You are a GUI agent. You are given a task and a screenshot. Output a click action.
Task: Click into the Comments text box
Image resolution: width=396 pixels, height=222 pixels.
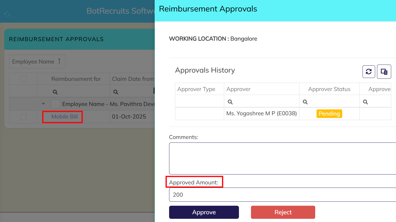tap(282, 158)
